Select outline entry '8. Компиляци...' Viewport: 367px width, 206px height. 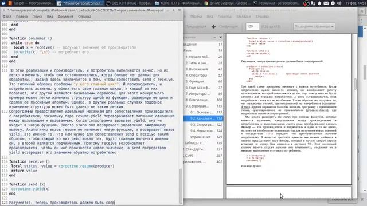coord(204,100)
